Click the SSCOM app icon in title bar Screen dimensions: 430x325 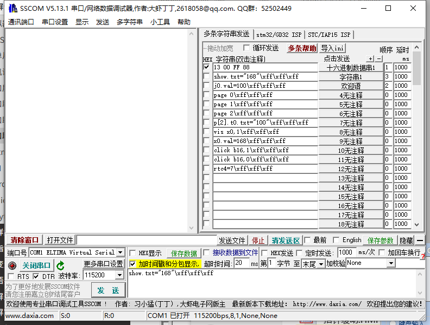[x=13, y=8]
